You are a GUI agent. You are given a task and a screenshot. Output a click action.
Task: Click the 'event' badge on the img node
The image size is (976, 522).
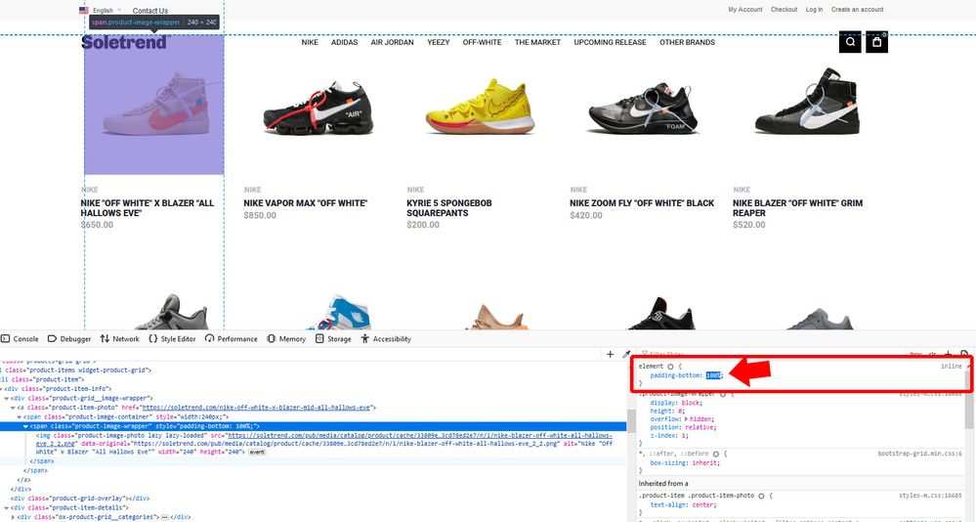257,453
